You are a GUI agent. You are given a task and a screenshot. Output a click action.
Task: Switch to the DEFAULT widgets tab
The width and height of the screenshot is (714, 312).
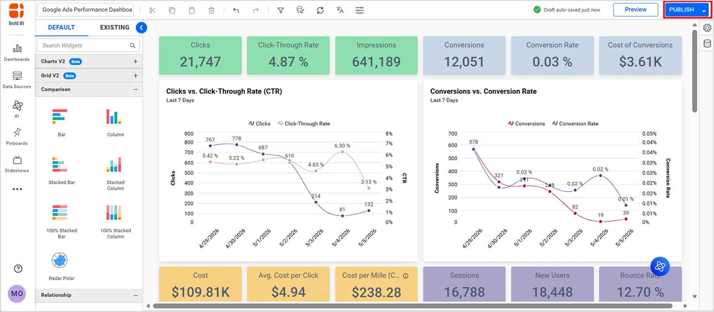[62, 27]
